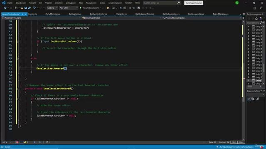Collapse the if block at line 61
Viewport: 266px width, 149px height.
click(18, 99)
